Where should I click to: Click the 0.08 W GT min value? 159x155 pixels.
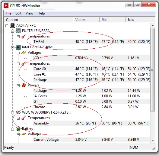107,102
